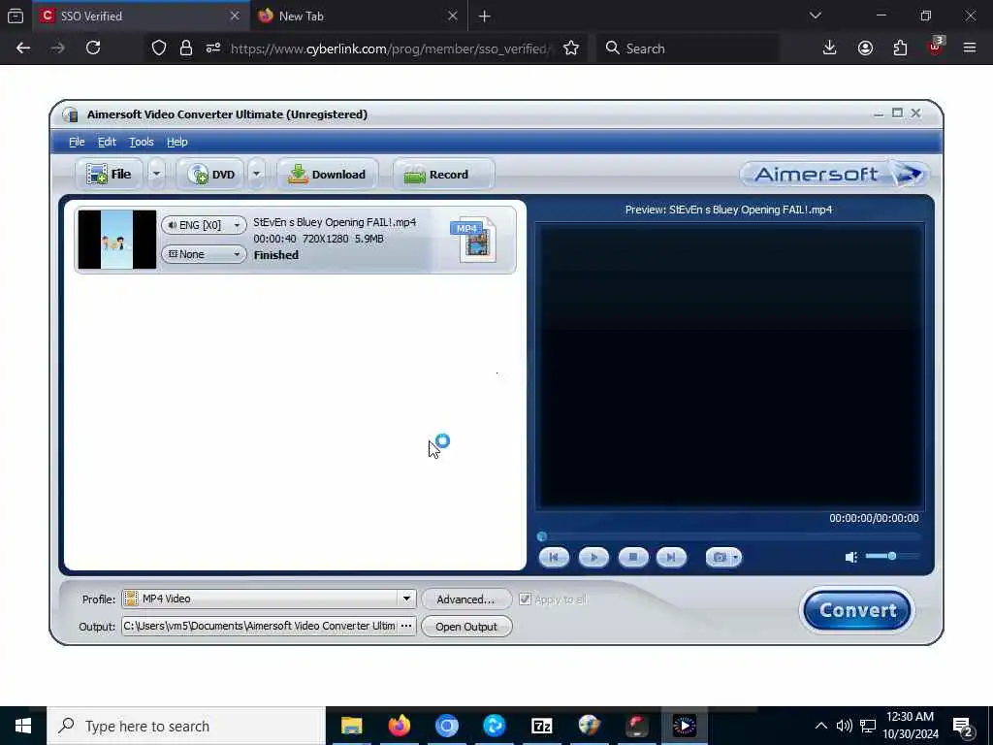Click the firefox view icon in tab bar
Image resolution: width=993 pixels, height=745 pixels.
[x=16, y=16]
